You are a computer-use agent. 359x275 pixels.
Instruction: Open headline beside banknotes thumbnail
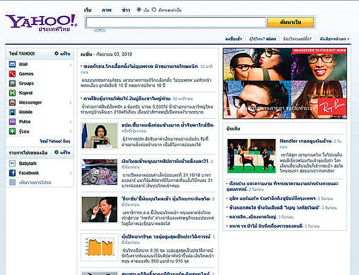tap(165, 161)
